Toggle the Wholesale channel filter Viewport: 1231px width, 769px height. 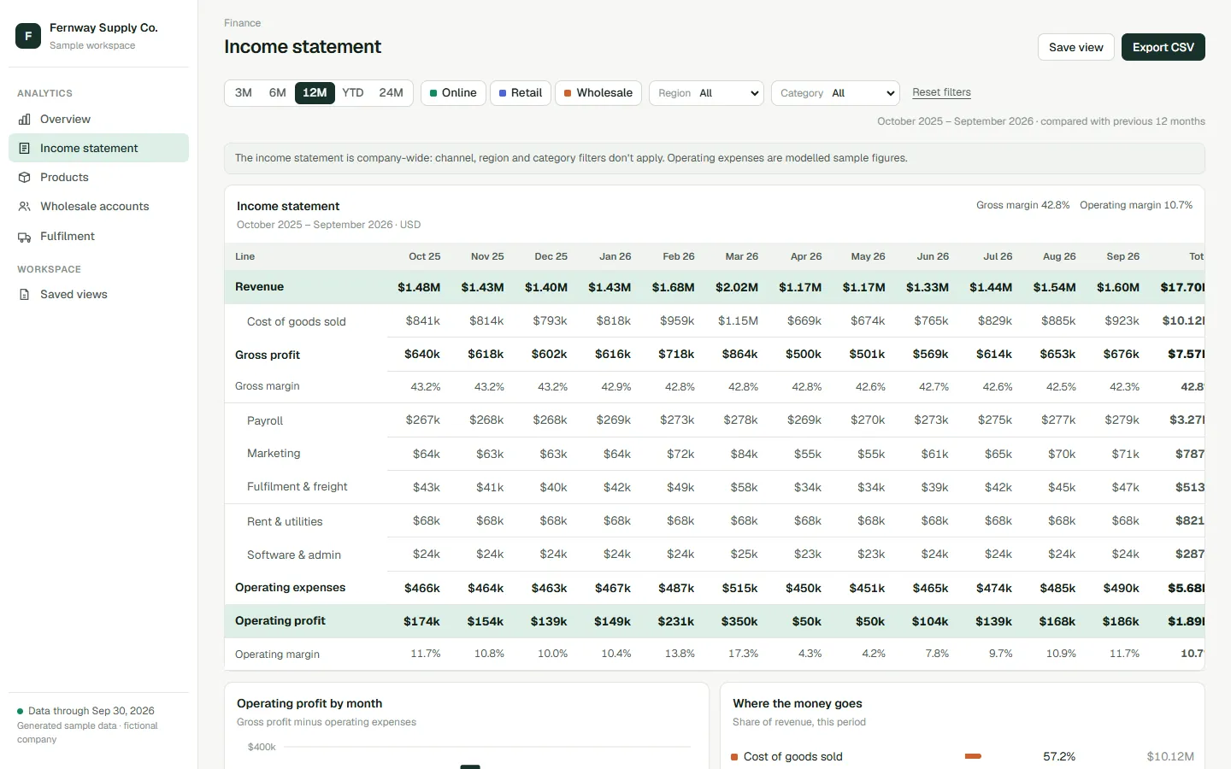coord(598,93)
